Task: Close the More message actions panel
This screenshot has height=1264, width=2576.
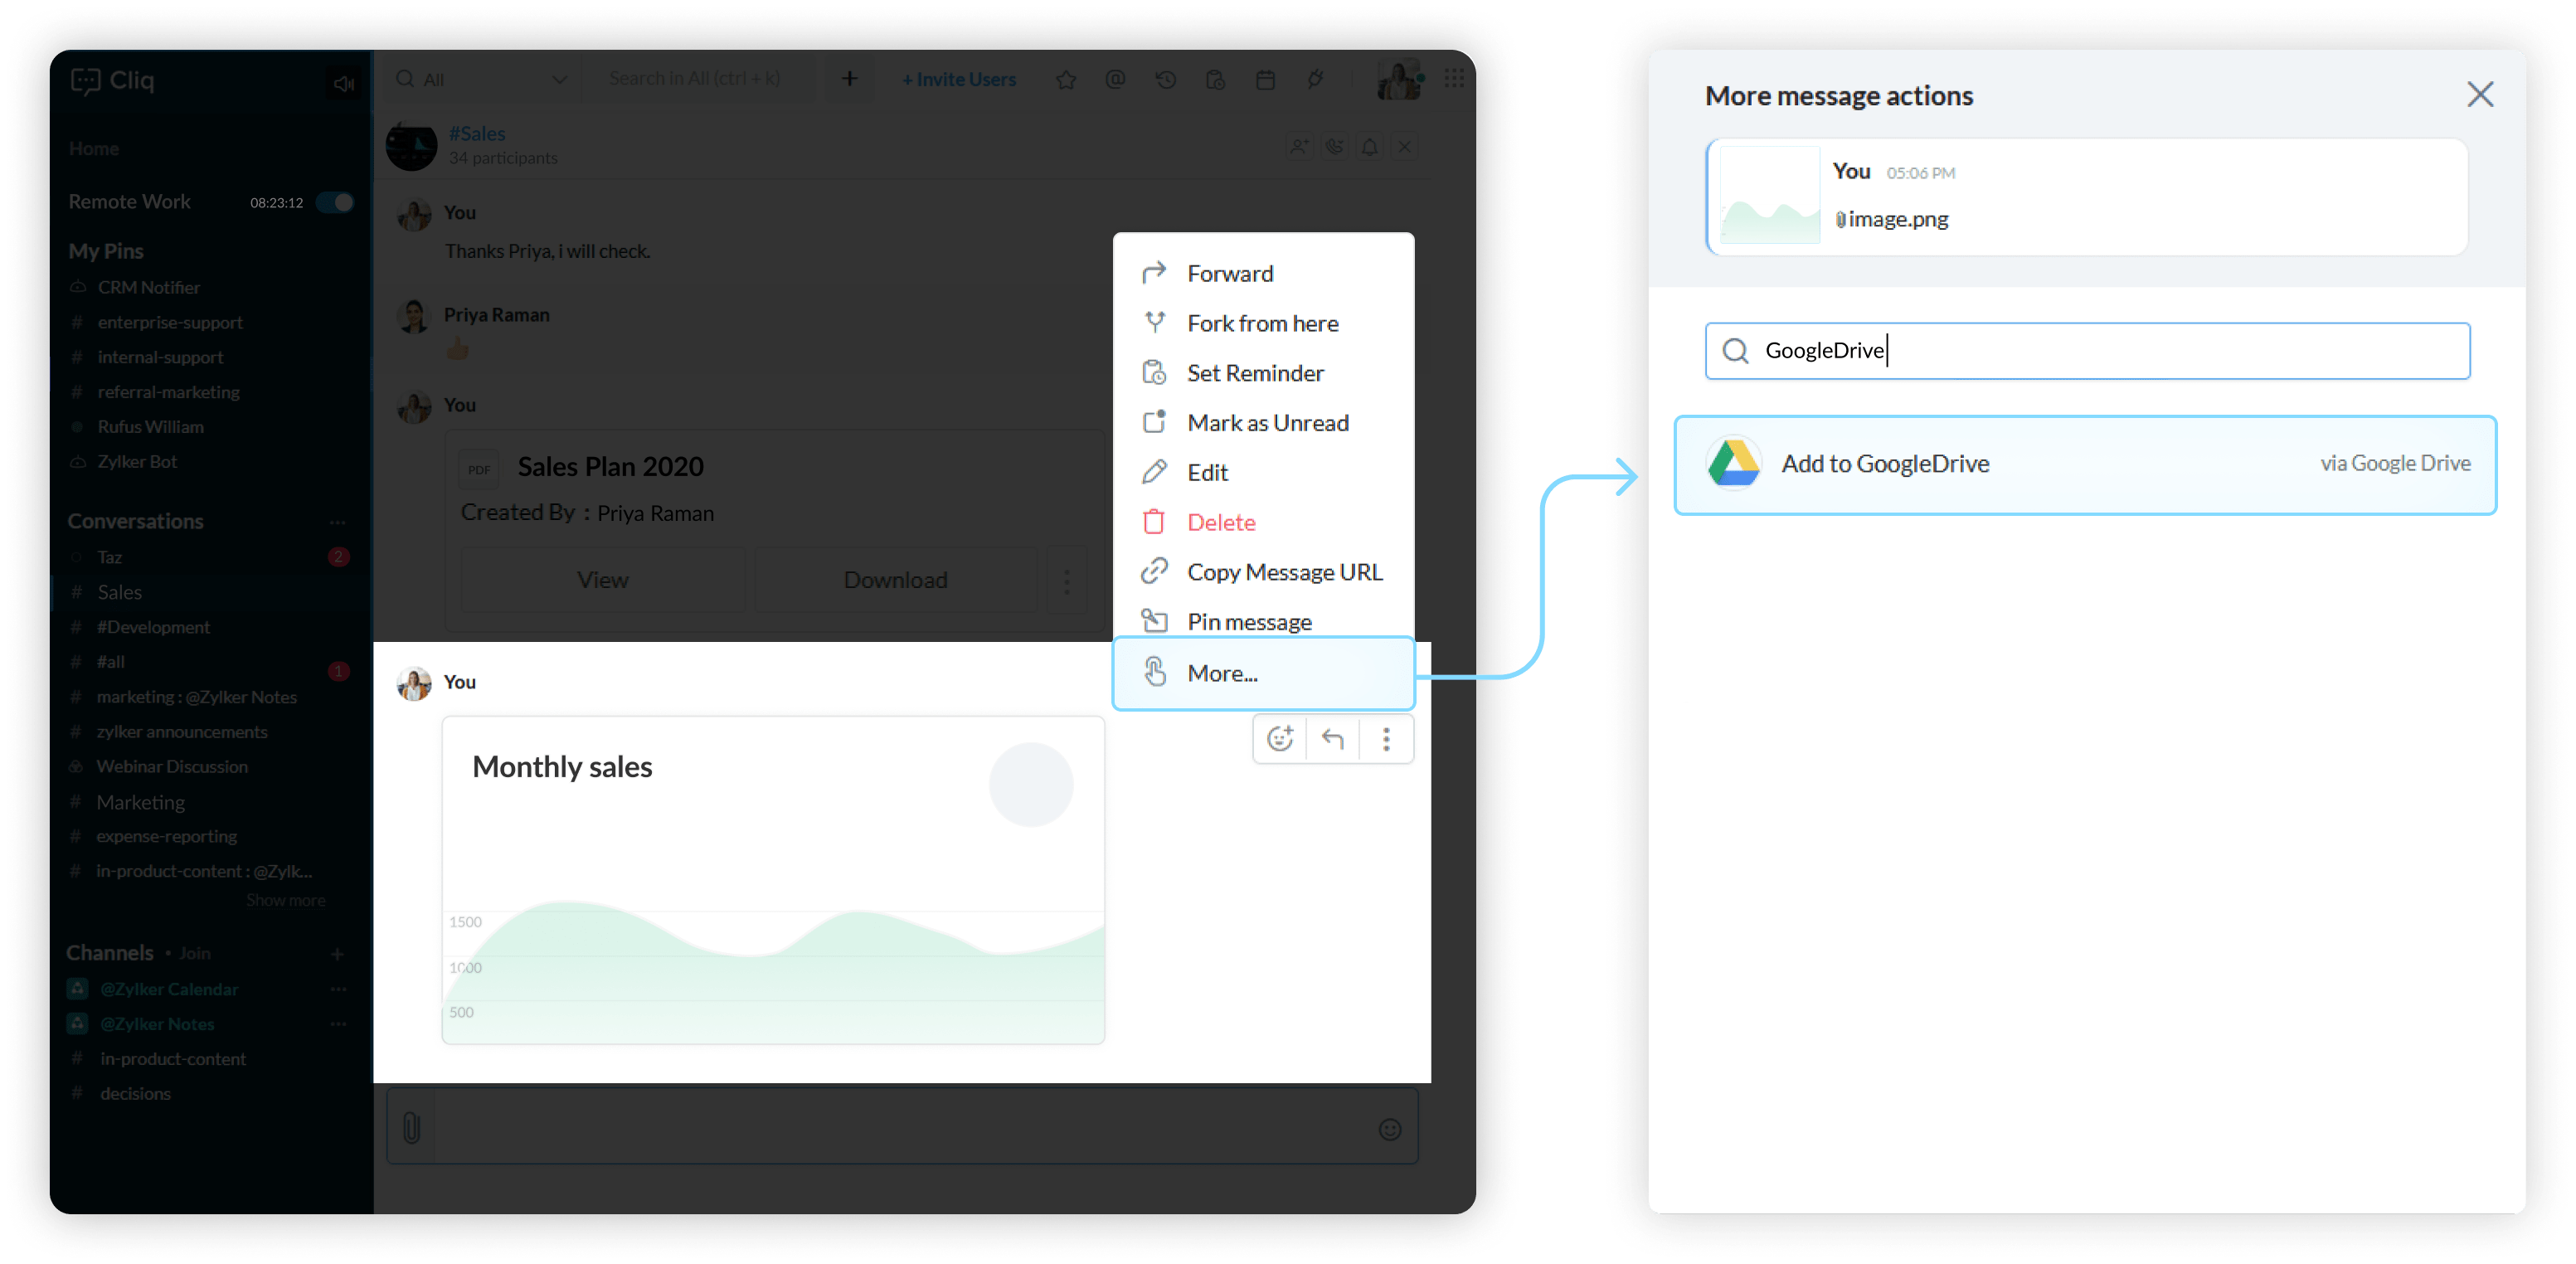Action: click(x=2480, y=95)
